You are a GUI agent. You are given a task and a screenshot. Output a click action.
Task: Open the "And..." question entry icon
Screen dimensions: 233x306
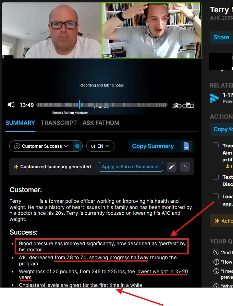216,252
